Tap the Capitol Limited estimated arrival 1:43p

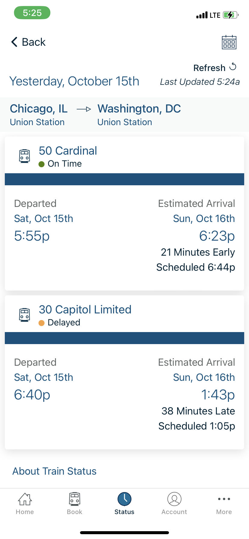(218, 395)
